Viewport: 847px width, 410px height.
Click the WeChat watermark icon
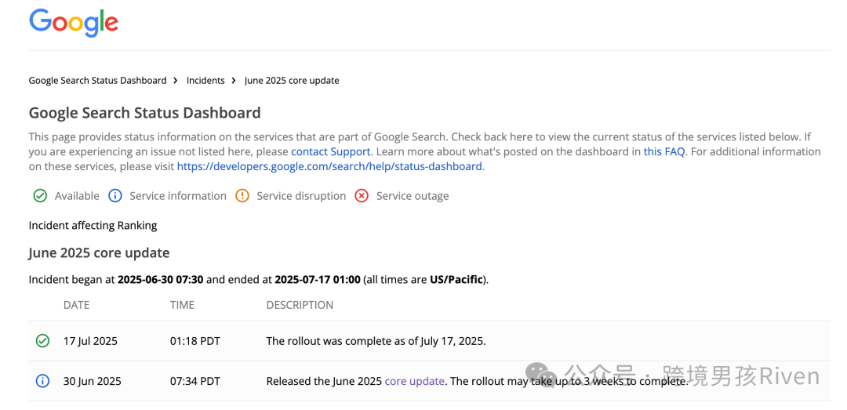tap(541, 373)
